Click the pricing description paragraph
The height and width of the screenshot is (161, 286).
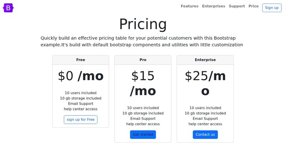coord(142,41)
